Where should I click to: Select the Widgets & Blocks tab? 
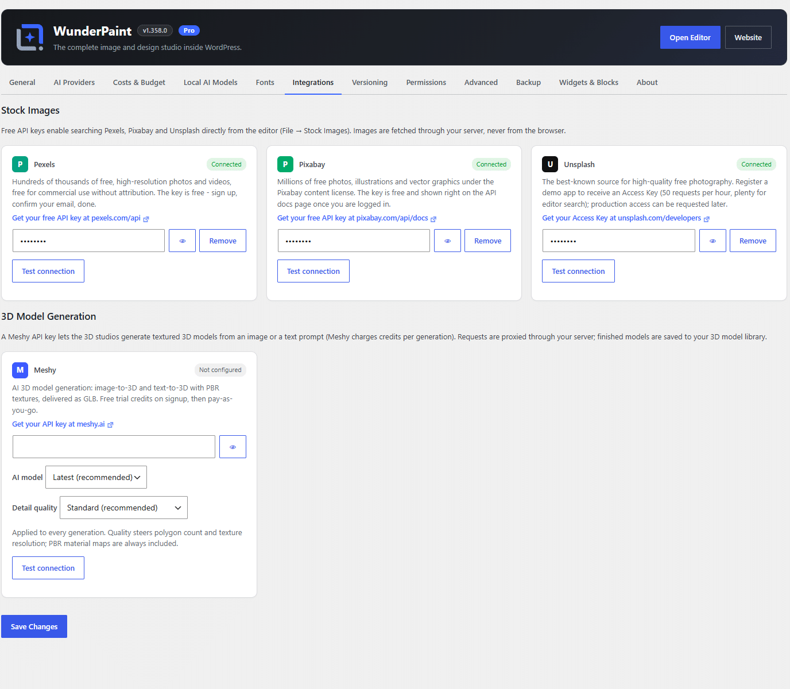point(588,82)
